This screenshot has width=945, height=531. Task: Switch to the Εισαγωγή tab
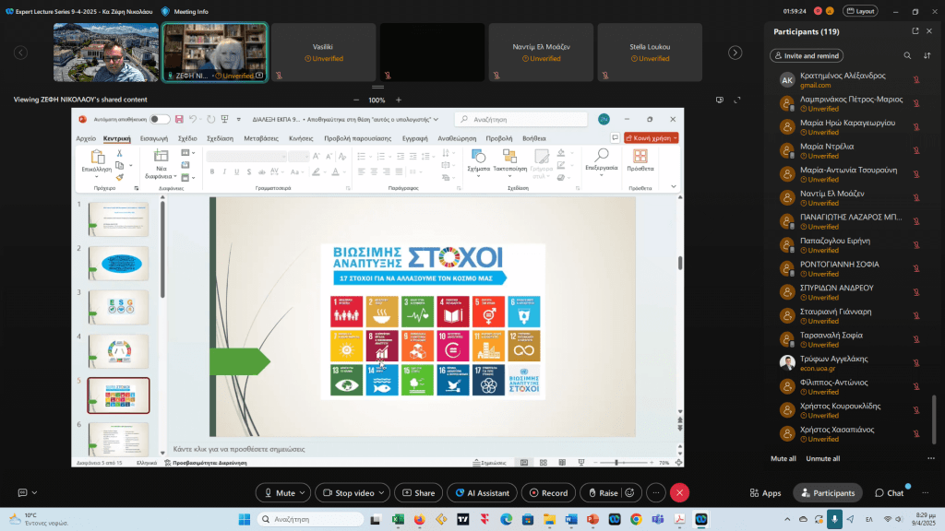[154, 138]
